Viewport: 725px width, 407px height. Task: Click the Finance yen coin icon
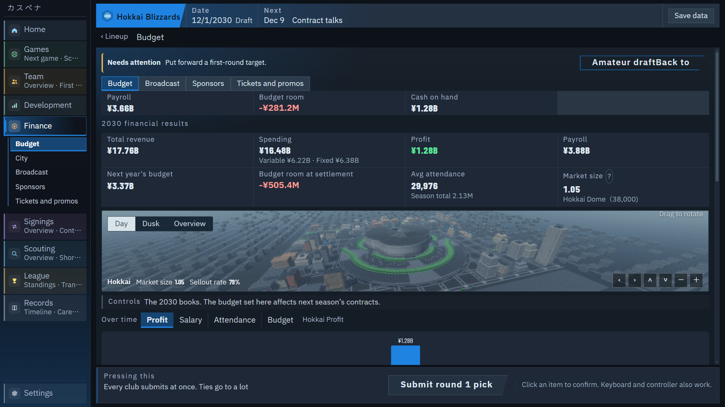(14, 126)
